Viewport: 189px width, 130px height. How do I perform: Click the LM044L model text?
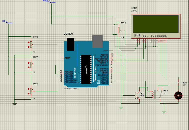134,11
